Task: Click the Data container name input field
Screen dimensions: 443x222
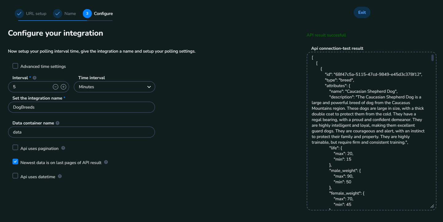Action: pos(82,132)
